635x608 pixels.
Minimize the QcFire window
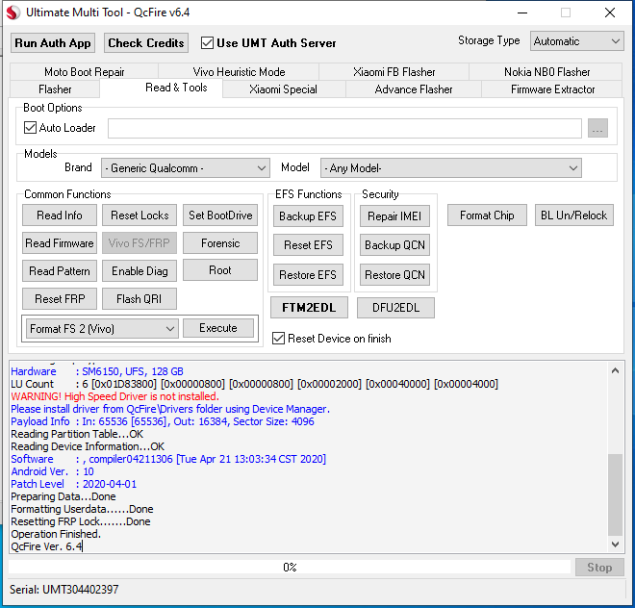tap(522, 13)
